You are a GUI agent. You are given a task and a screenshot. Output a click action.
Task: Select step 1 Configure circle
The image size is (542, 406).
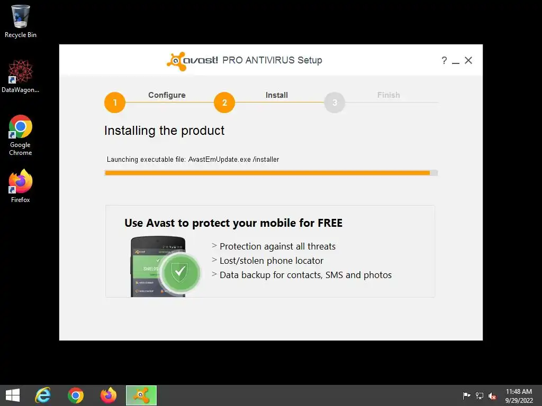115,103
